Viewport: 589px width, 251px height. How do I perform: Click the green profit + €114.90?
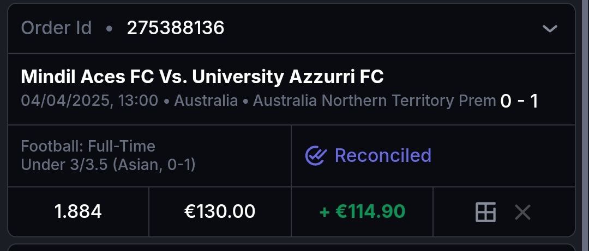tap(362, 212)
